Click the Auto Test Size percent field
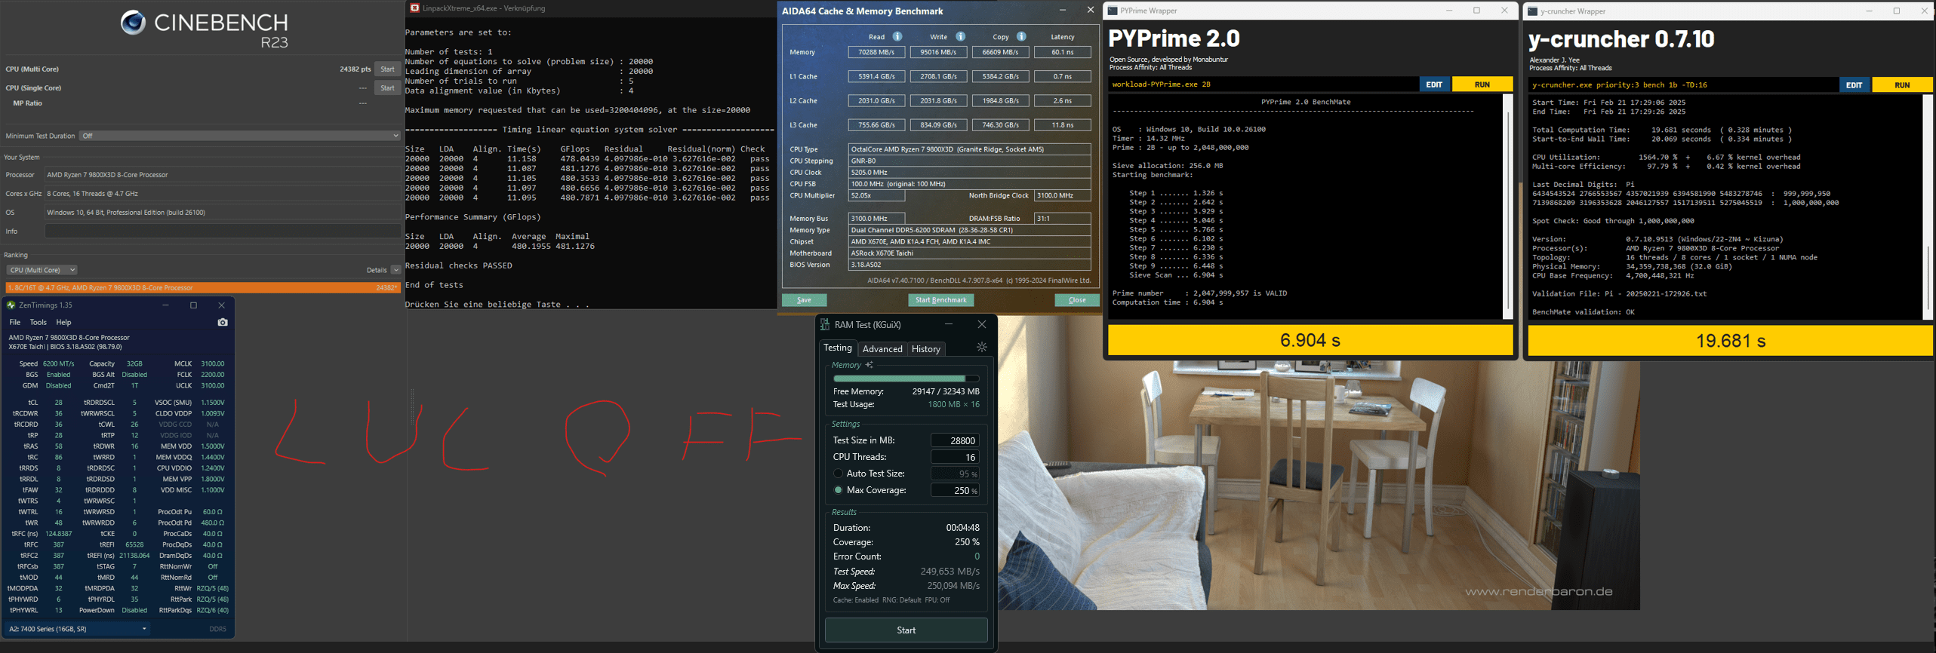 (955, 474)
